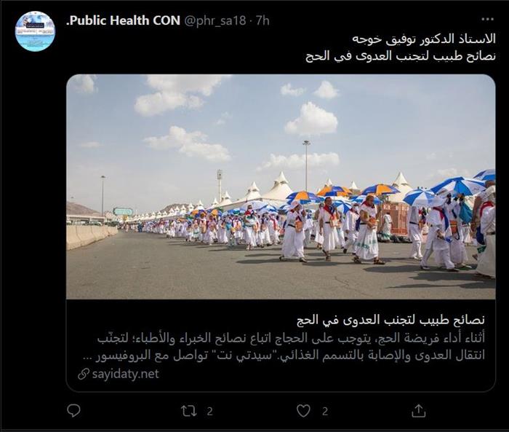509x432 pixels.
Task: Open the Hajj pilgrims photo with umbrellas
Action: click(x=281, y=186)
